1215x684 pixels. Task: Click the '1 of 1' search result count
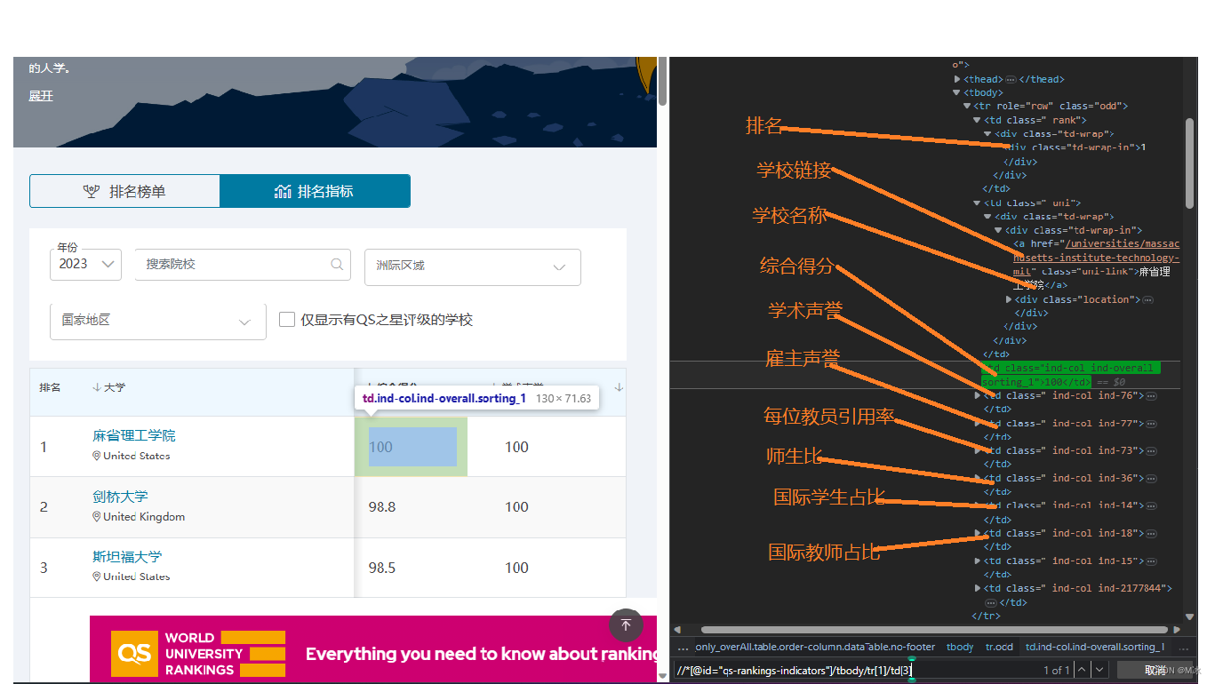point(1057,671)
